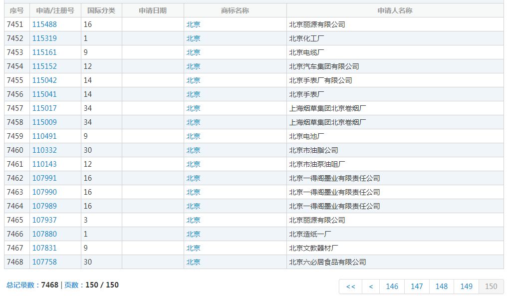The height and width of the screenshot is (296, 508).
Task: Open registration number 107989
Action: tap(44, 206)
